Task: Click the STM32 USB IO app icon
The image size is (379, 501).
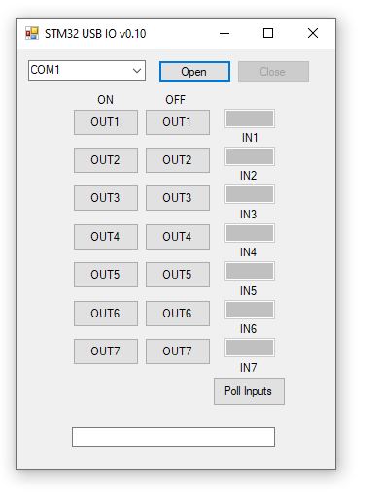Action: (x=32, y=33)
